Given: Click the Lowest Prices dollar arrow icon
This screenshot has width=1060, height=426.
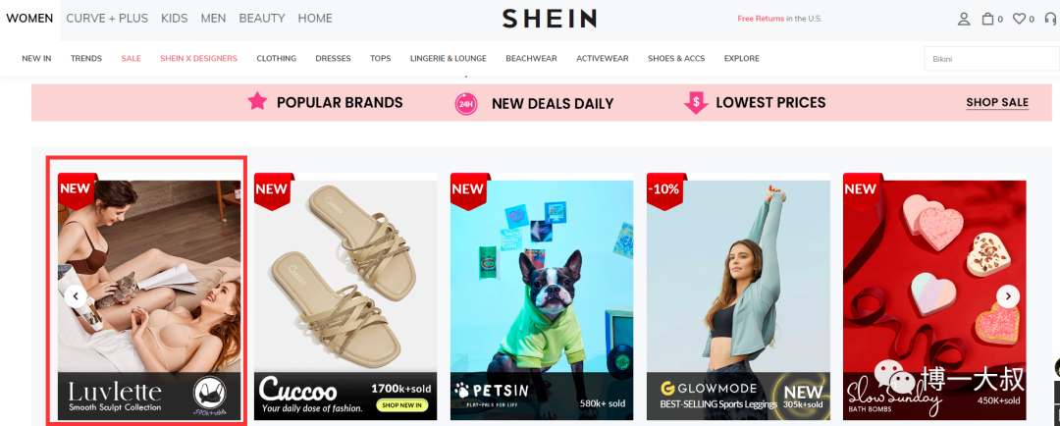Looking at the screenshot, I should [696, 103].
